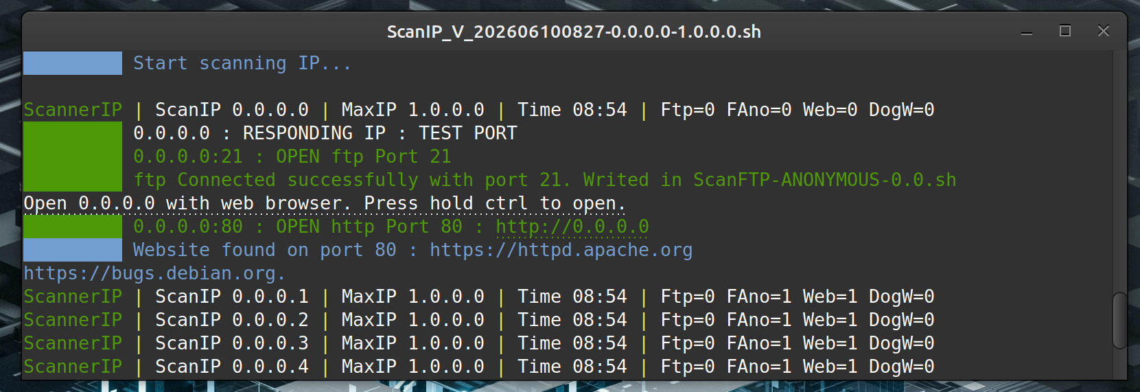Click the large green status block
Screen dimensions: 1140x392
click(73, 157)
